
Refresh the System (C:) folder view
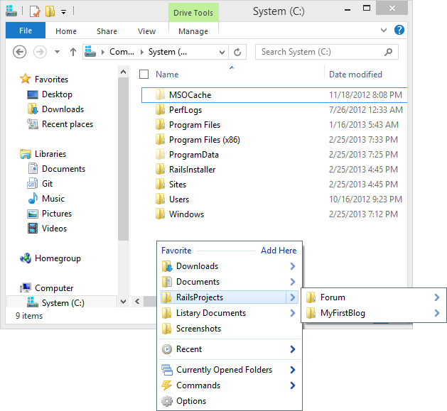[x=237, y=52]
